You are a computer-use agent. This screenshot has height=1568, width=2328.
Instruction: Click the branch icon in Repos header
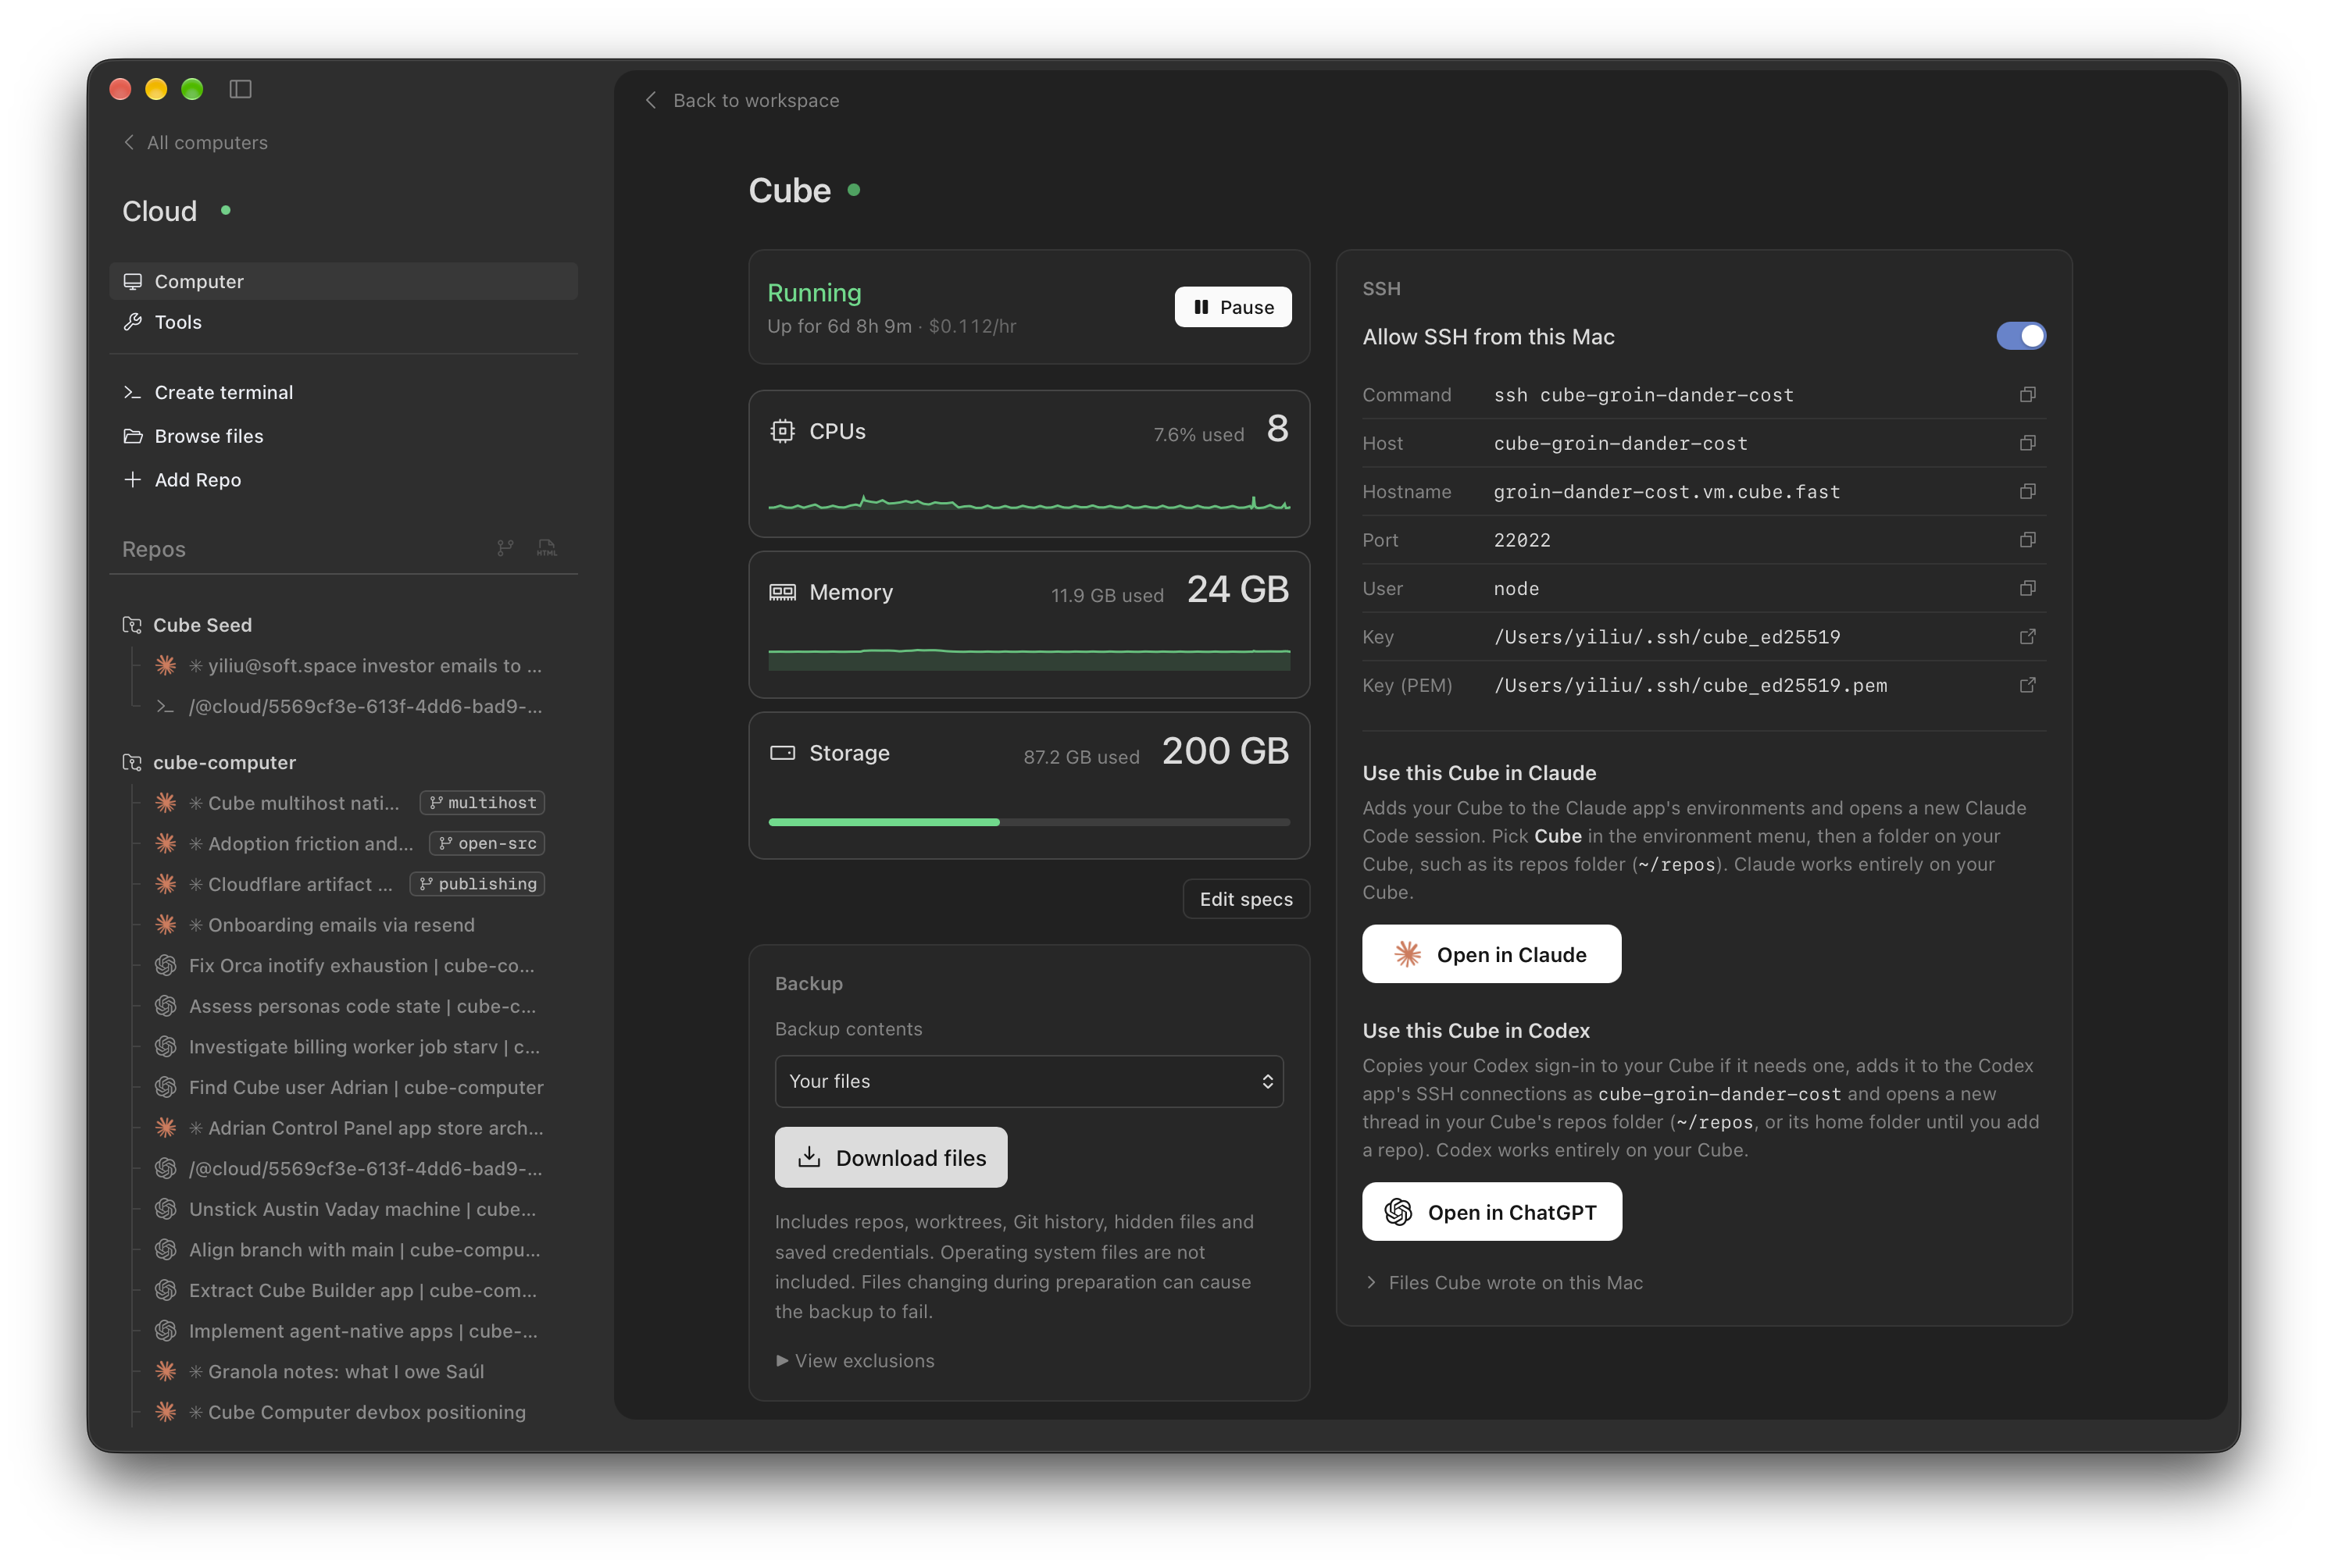pyautogui.click(x=505, y=548)
